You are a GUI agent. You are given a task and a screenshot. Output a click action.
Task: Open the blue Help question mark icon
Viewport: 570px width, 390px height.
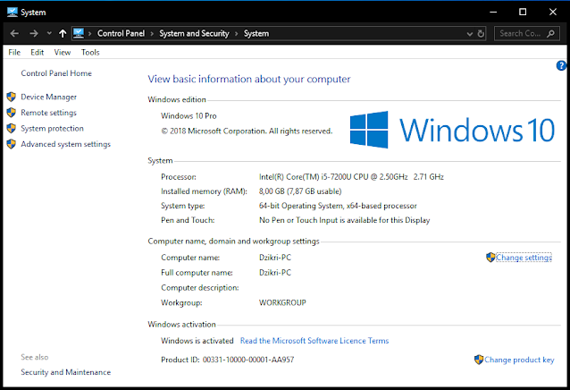click(561, 65)
